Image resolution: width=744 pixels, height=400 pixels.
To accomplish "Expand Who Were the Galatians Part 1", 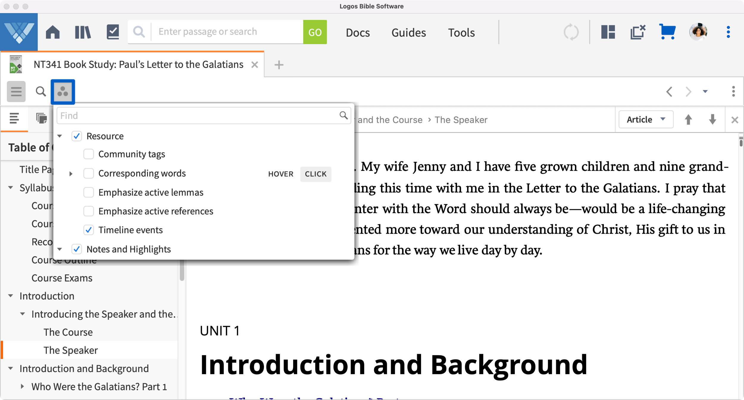I will pyautogui.click(x=23, y=387).
